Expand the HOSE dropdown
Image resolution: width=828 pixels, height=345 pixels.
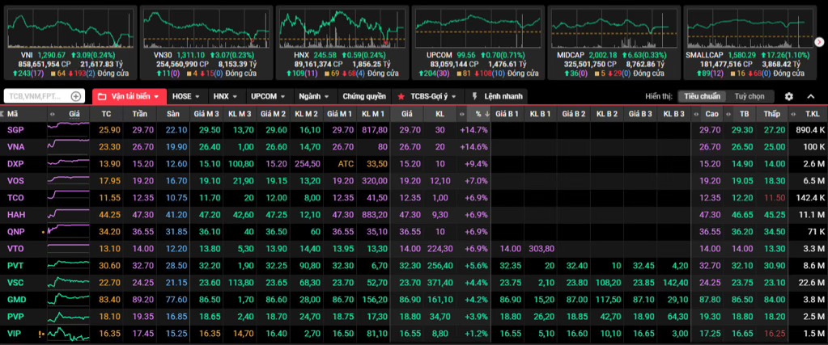(185, 96)
